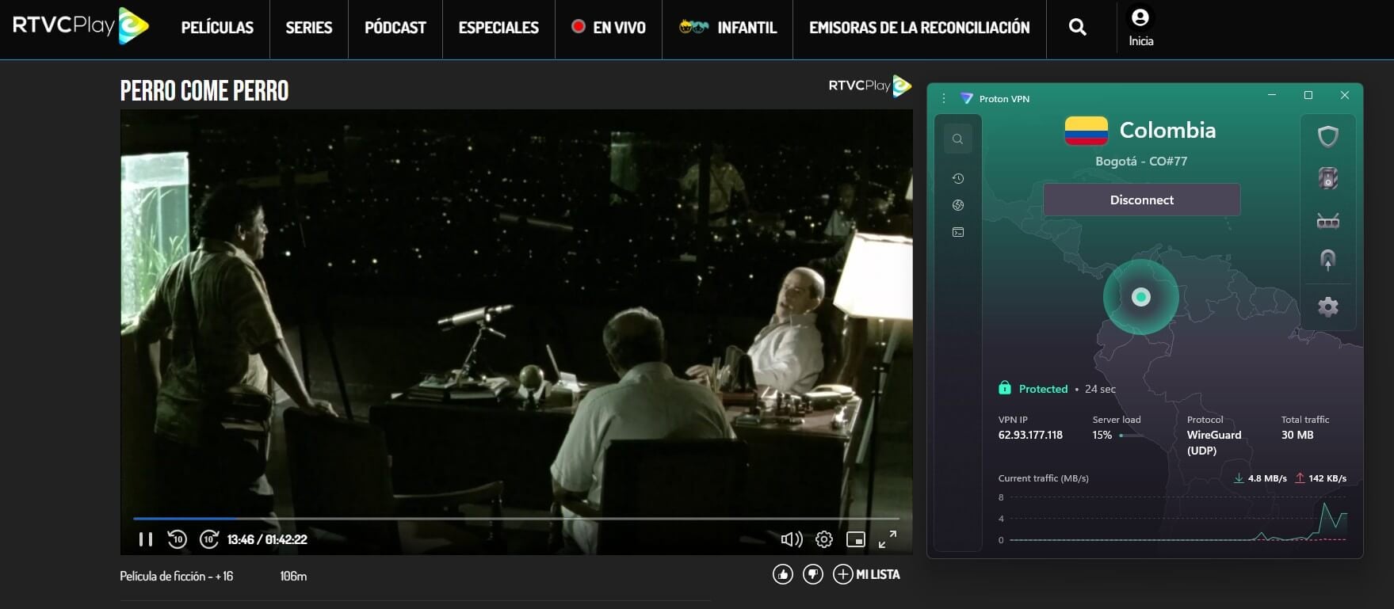Pause the video playback
Screen dimensions: 1394x609
[146, 539]
